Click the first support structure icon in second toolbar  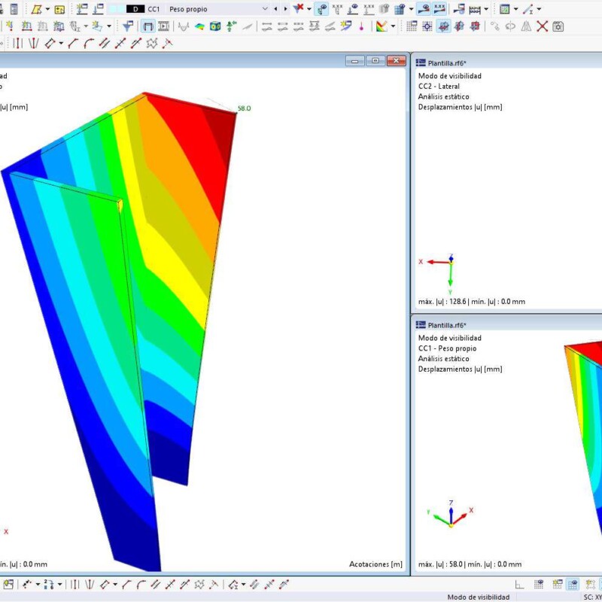pyautogui.click(x=27, y=26)
